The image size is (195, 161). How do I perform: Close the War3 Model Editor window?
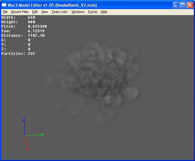[190, 5]
